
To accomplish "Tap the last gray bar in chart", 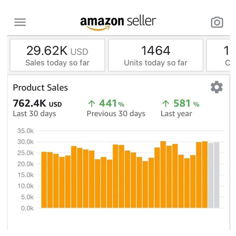I will (x=217, y=175).
